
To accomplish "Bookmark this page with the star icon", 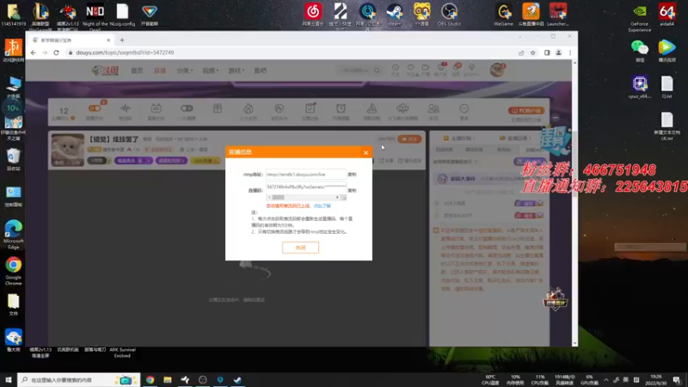I will click(x=532, y=52).
